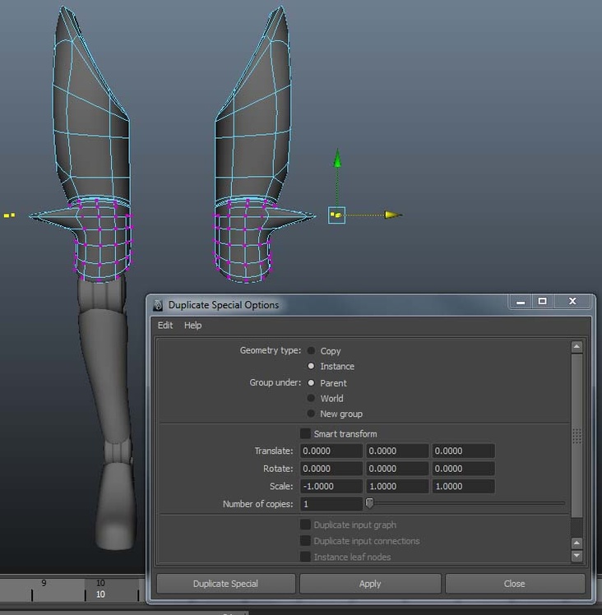Select Parent under Group under

312,383
